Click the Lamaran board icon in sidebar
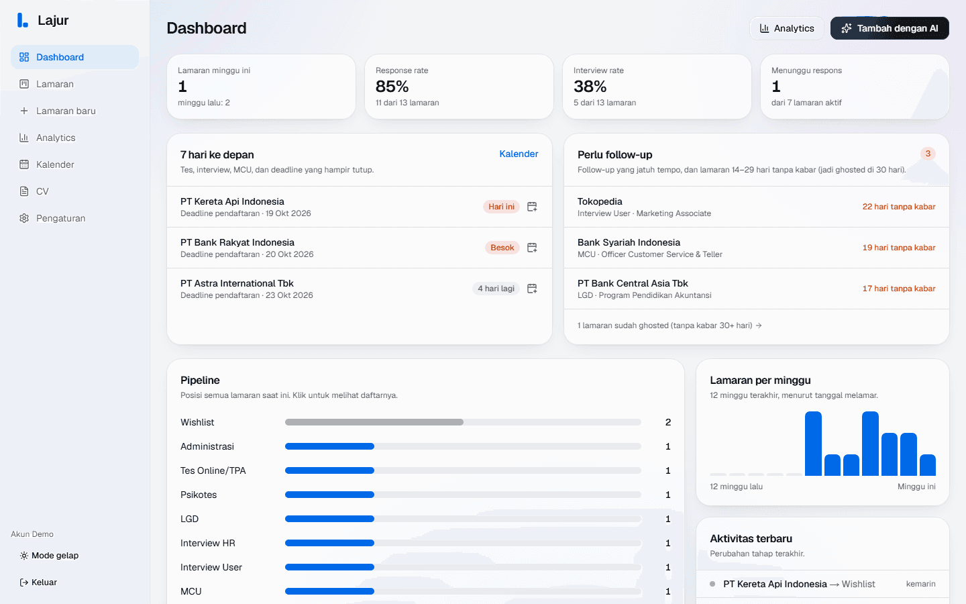 pos(24,84)
